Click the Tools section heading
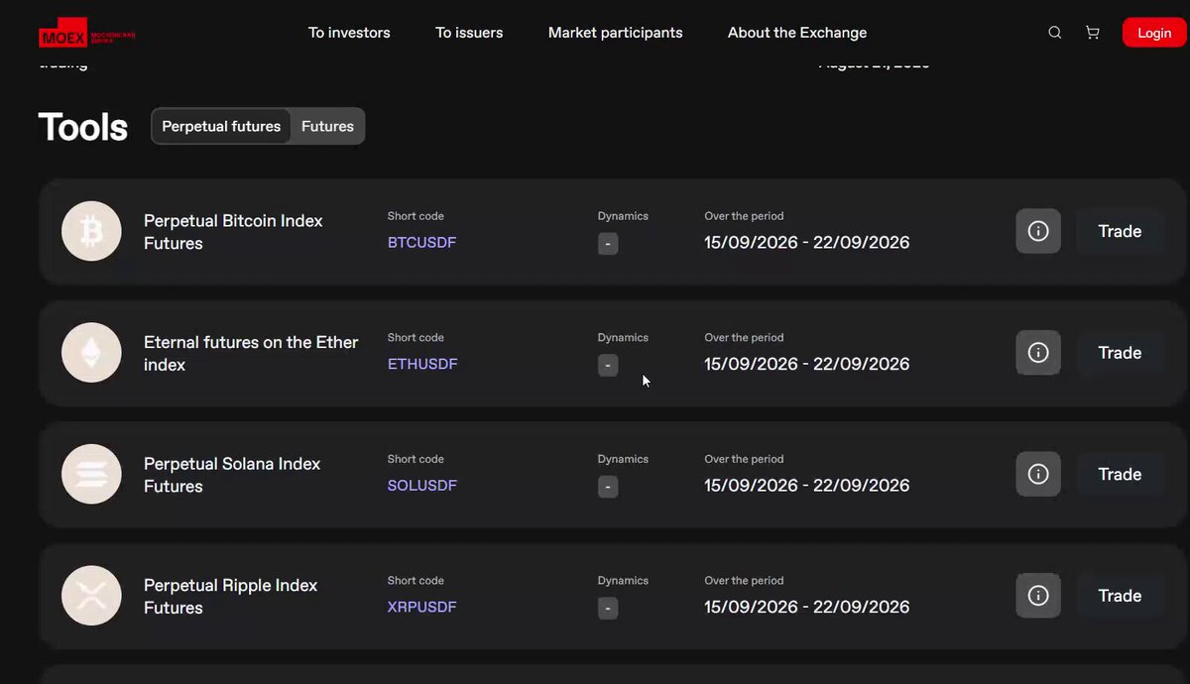 click(83, 127)
